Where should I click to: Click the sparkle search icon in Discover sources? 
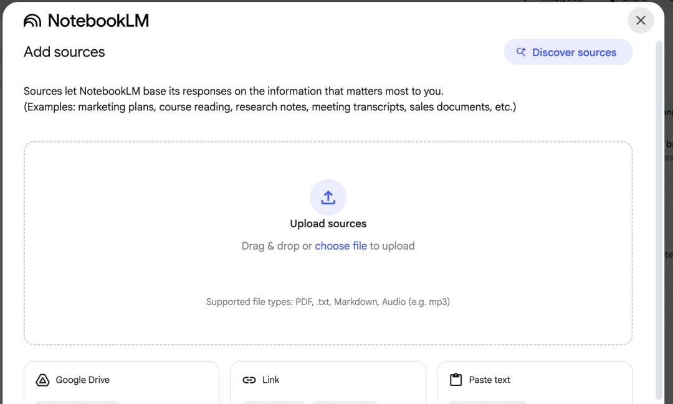click(x=521, y=52)
